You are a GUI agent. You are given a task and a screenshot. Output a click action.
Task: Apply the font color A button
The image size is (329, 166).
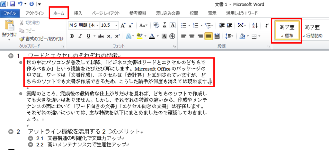(152, 36)
